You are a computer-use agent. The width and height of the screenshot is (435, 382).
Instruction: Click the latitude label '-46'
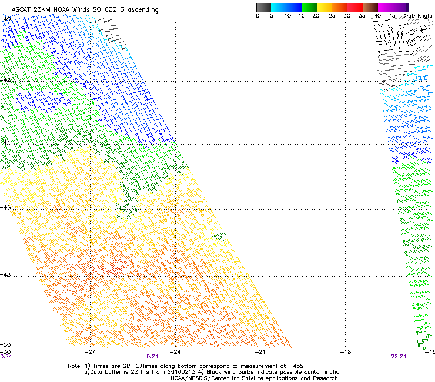(5, 207)
